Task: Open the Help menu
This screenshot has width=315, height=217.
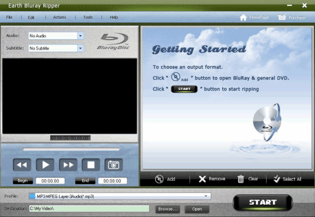Action: tap(114, 17)
